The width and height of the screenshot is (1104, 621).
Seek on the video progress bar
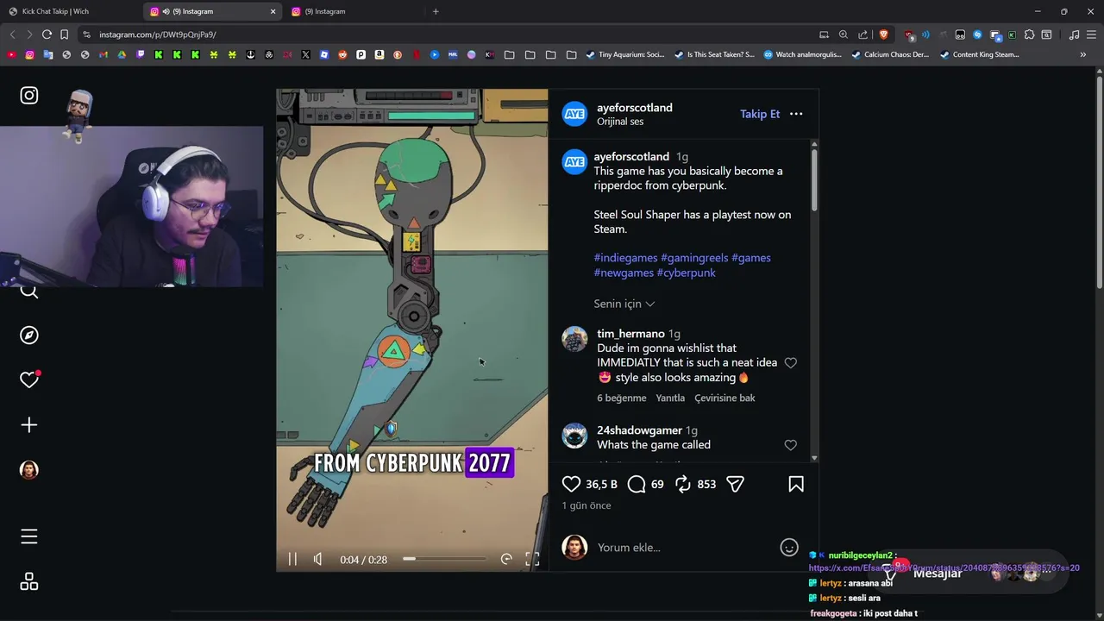click(x=445, y=559)
